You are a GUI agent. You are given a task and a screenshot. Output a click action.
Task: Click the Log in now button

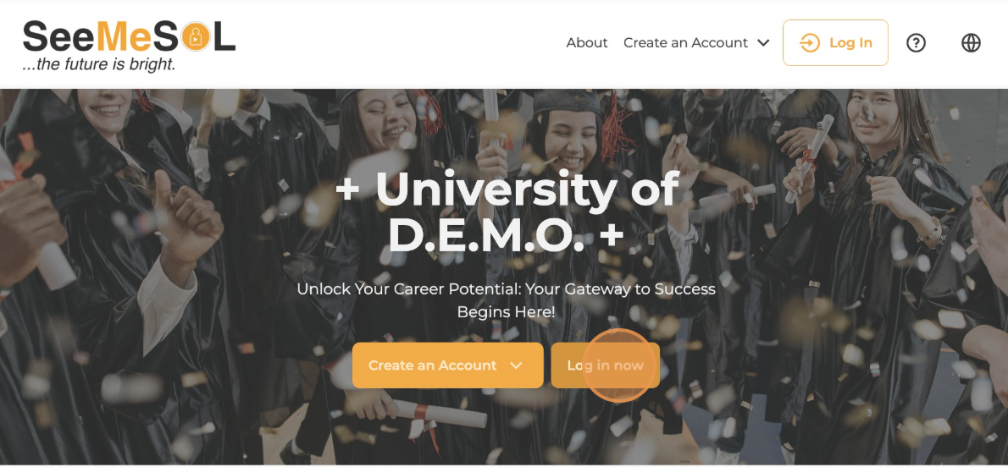pyautogui.click(x=605, y=365)
